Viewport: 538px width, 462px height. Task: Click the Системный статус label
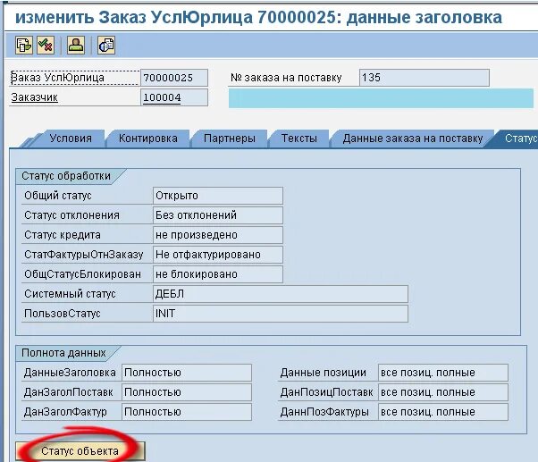point(70,294)
